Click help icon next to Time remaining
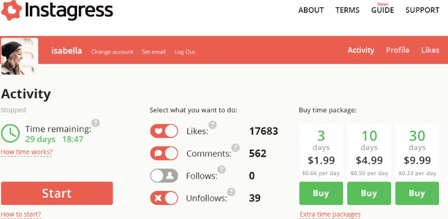 (x=96, y=123)
